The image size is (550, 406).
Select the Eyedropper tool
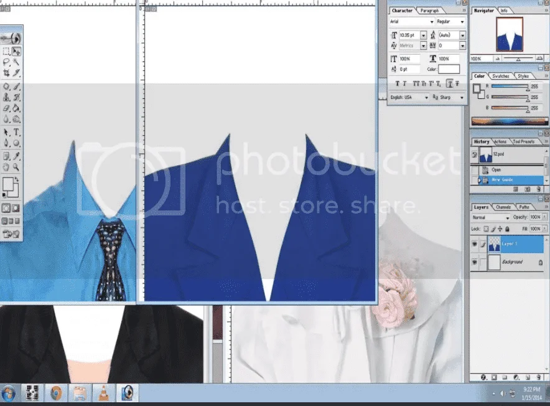coord(16,156)
